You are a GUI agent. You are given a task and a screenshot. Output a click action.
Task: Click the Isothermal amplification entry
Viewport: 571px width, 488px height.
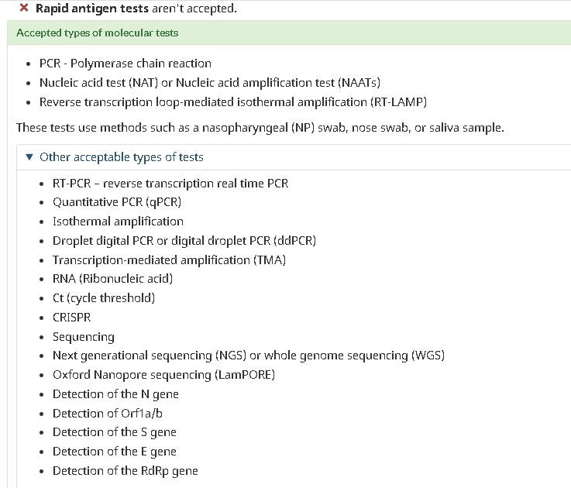118,222
